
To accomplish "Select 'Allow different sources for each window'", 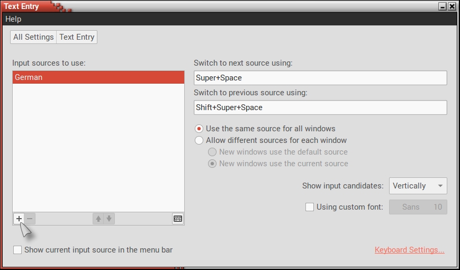I will pos(199,140).
